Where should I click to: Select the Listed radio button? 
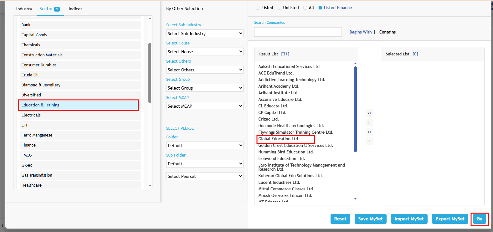[x=258, y=8]
